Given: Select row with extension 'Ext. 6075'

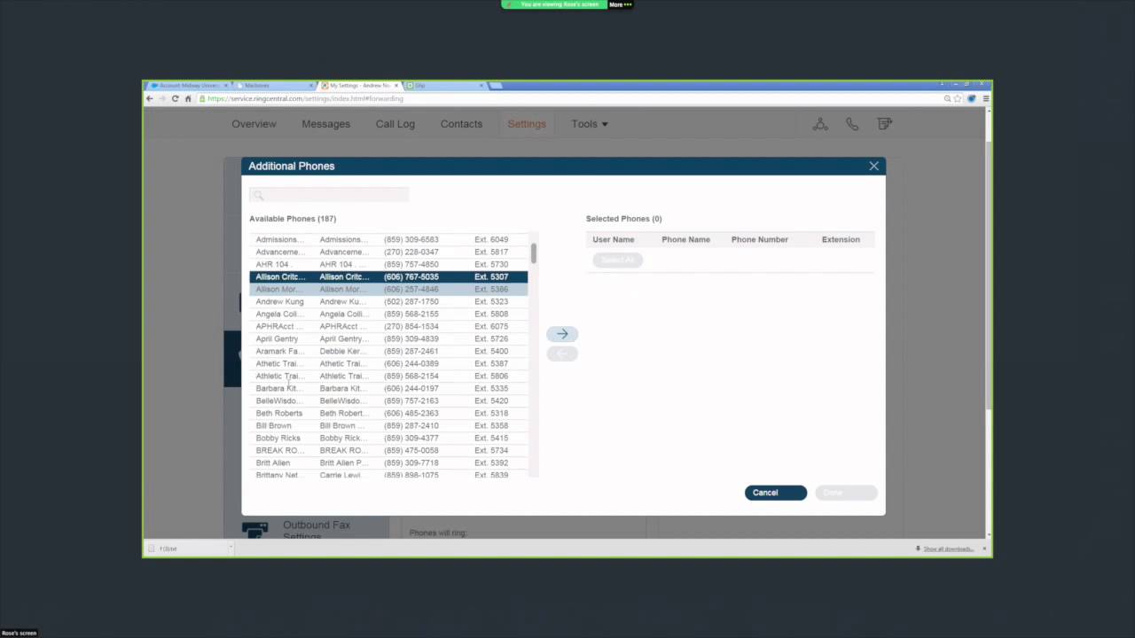Looking at the screenshot, I should tap(388, 326).
